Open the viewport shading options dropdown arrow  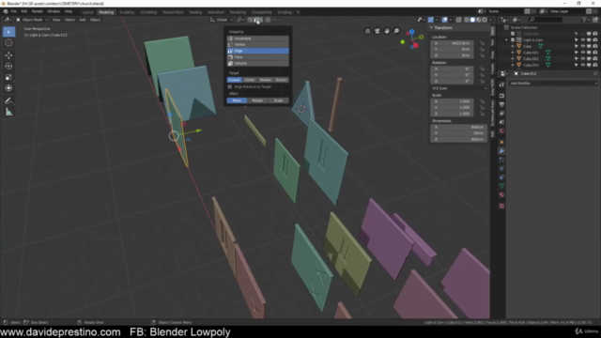point(491,20)
